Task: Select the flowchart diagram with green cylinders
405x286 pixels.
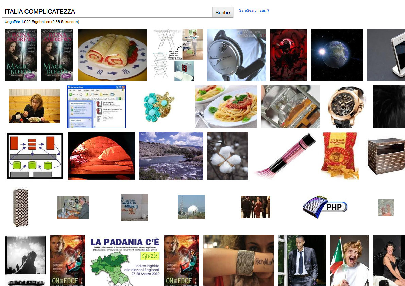Action: pyautogui.click(x=35, y=156)
